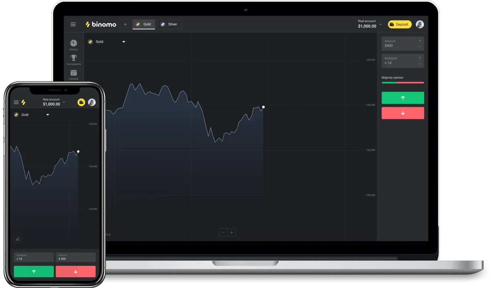Open the Tournaments trophy icon
The image size is (491, 288).
click(74, 60)
